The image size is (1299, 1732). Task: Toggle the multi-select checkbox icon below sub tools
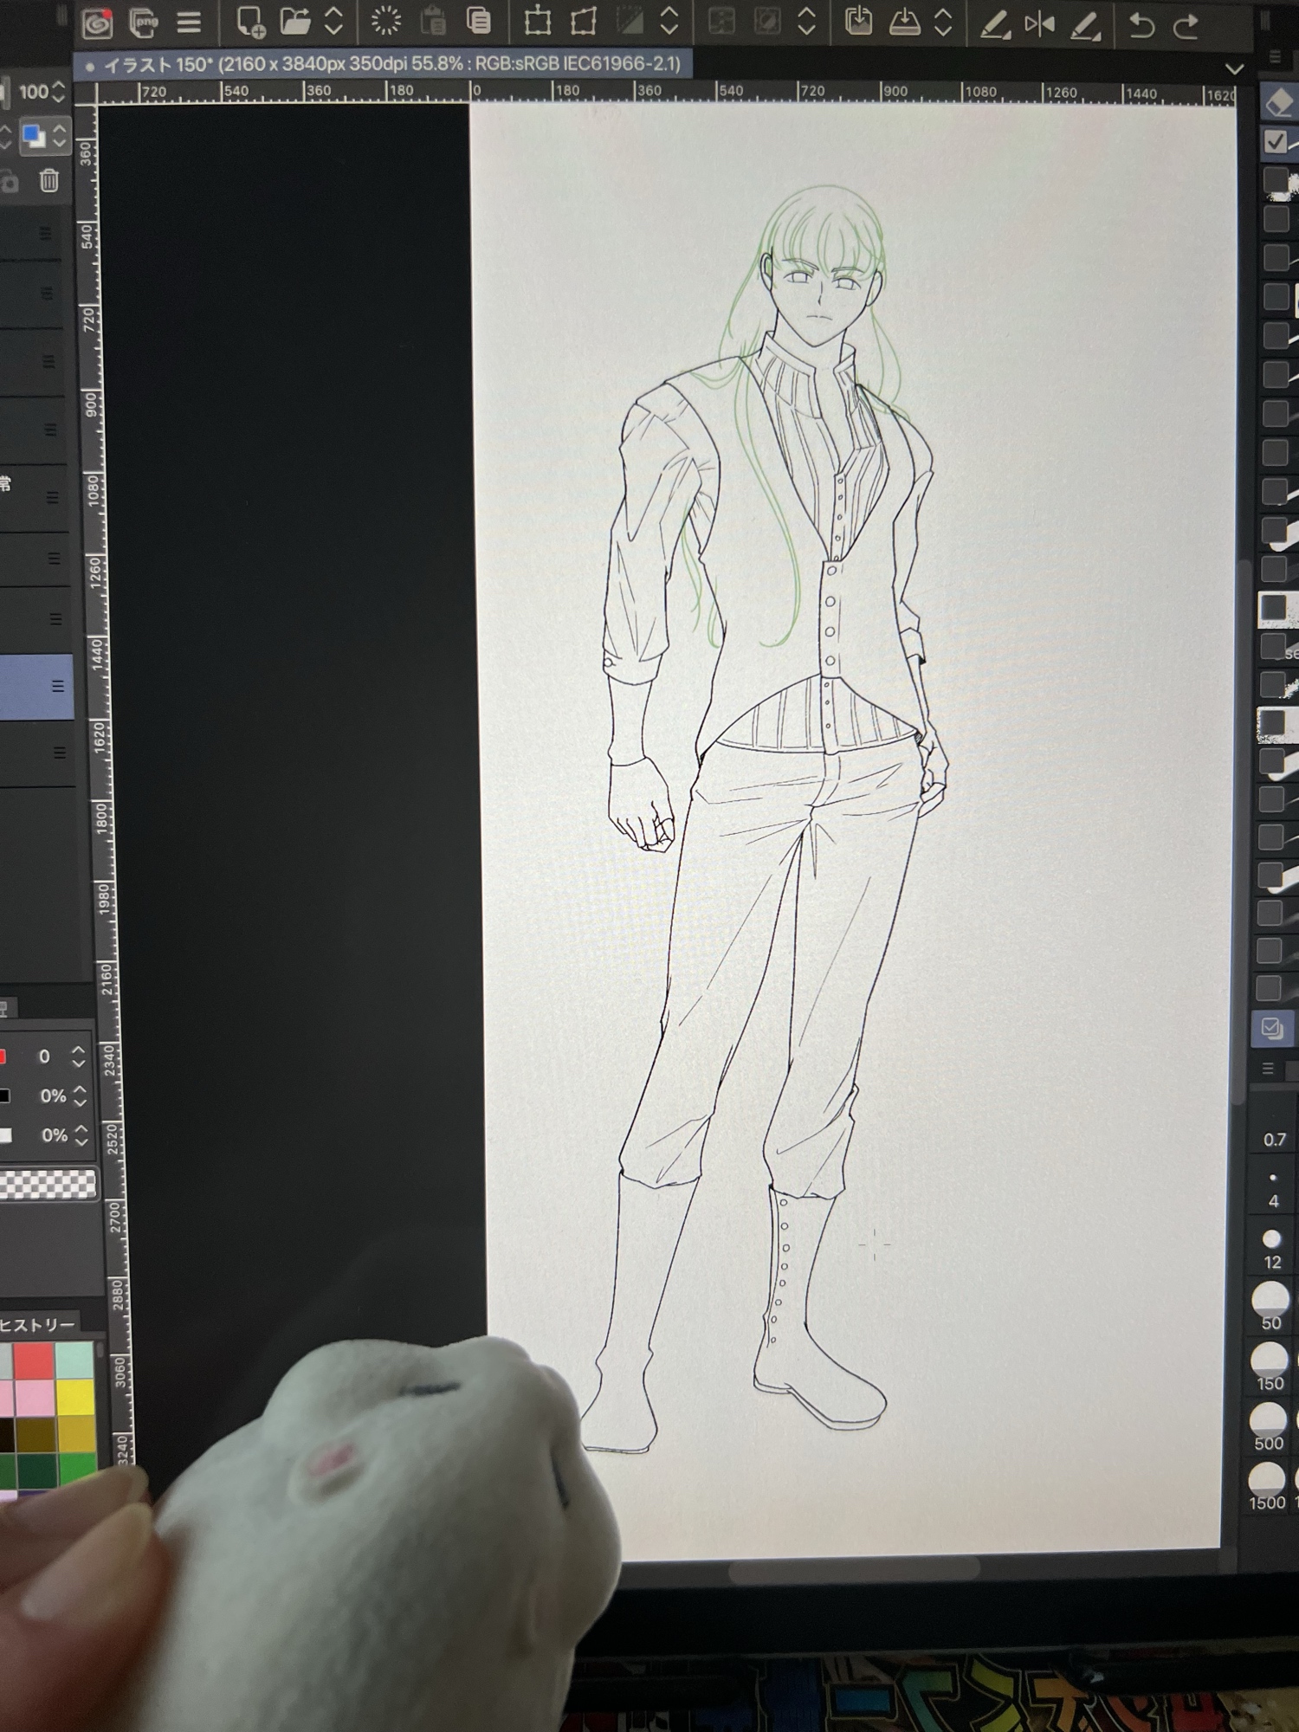pos(1272,1029)
